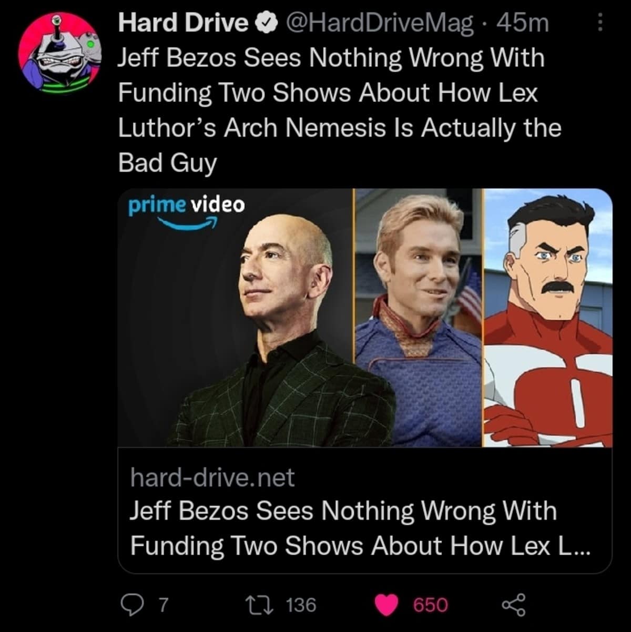Image resolution: width=631 pixels, height=632 pixels.
Task: Click the retweet count 136
Action: click(301, 605)
